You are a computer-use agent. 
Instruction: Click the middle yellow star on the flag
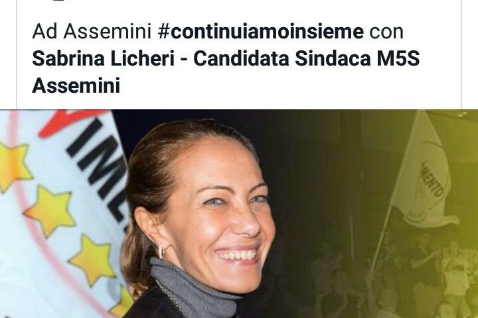click(x=50, y=209)
